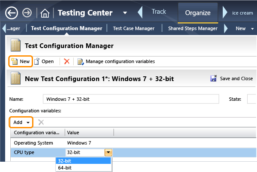The width and height of the screenshot is (257, 172).
Task: Create a New test configuration
Action: [x=21, y=61]
